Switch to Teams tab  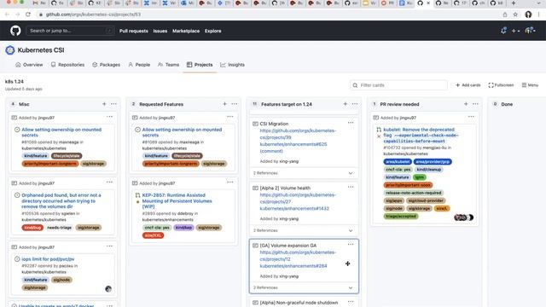(x=169, y=65)
